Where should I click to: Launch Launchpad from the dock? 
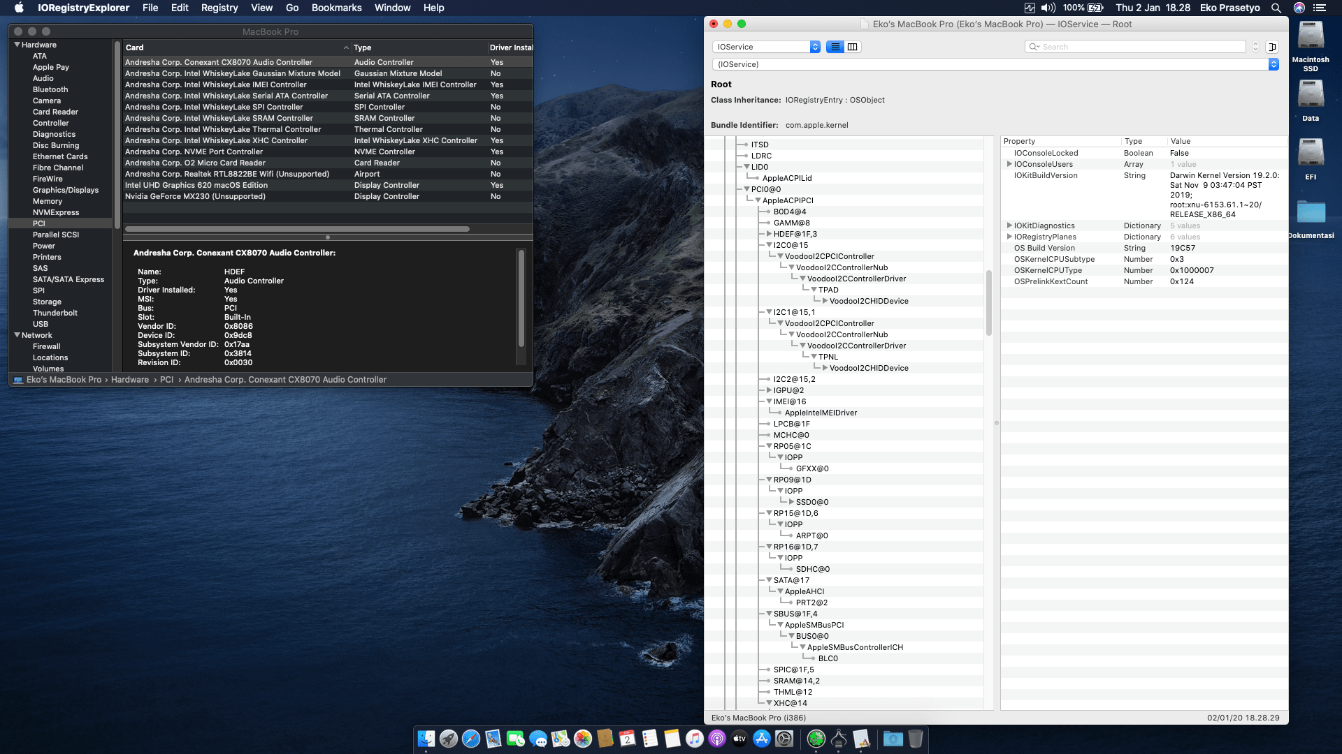point(449,738)
